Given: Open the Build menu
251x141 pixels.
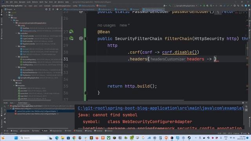Looking at the screenshot, I should pyautogui.click(x=41, y=2).
